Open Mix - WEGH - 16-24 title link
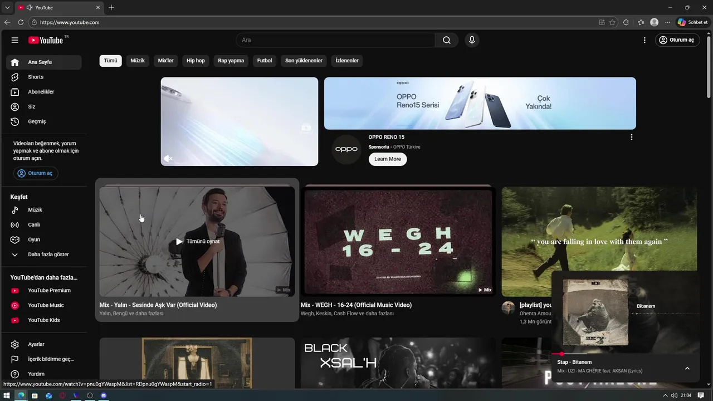This screenshot has height=401, width=713. (x=356, y=305)
